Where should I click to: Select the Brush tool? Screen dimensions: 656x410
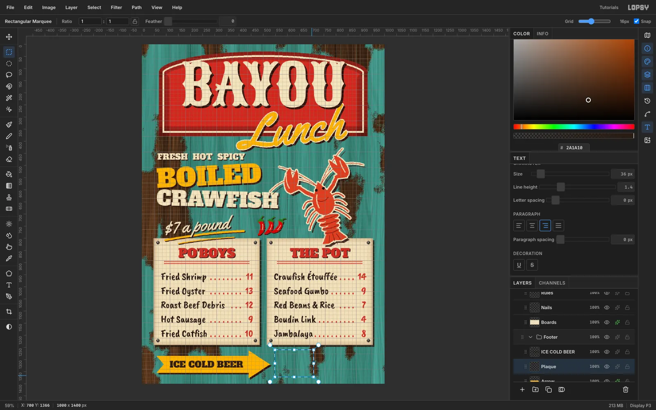pos(9,125)
